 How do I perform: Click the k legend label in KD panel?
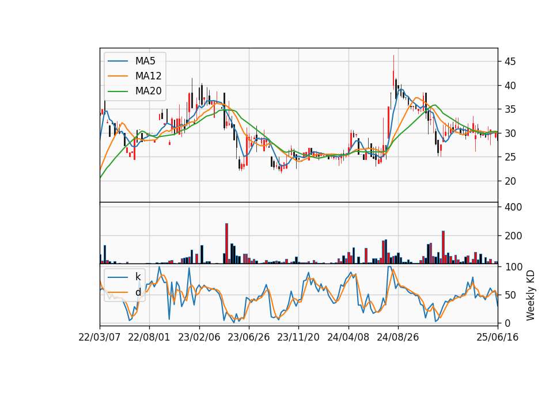click(x=138, y=277)
